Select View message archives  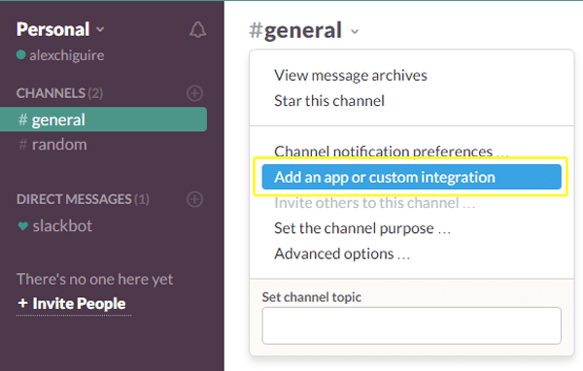point(351,76)
